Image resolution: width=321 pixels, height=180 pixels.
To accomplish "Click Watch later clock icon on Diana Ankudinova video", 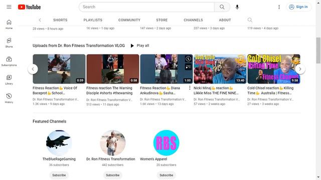I will (188, 59).
